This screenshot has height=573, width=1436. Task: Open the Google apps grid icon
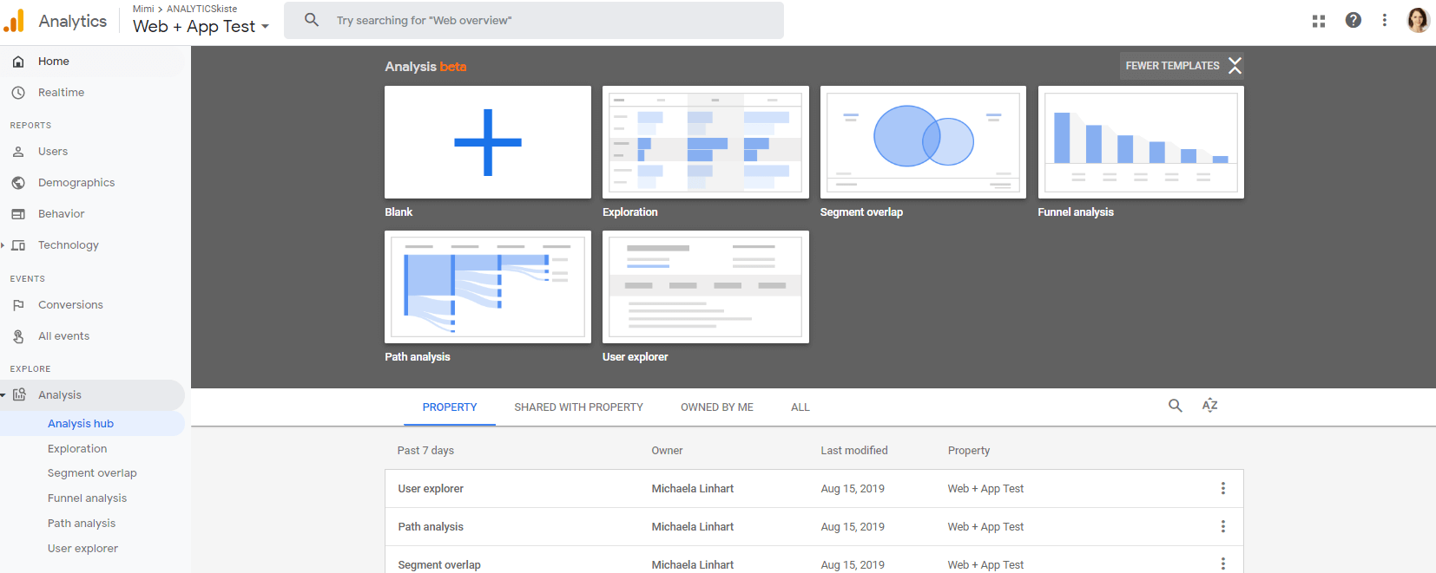[x=1319, y=21]
